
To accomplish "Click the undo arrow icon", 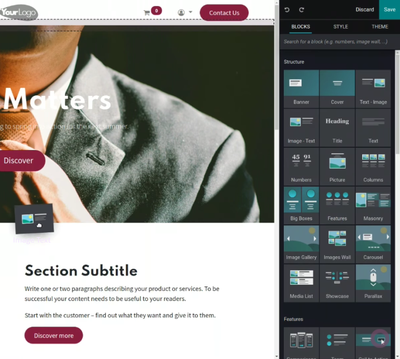I will [287, 10].
